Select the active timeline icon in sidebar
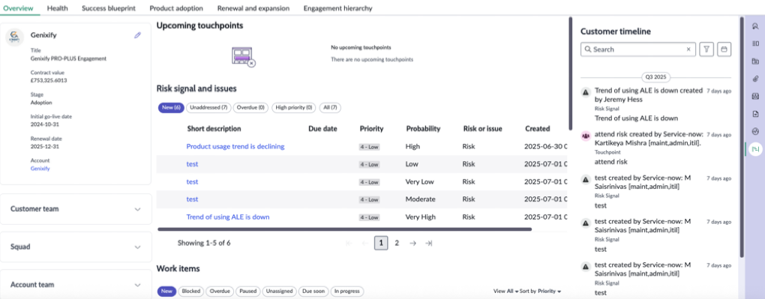 tap(755, 149)
